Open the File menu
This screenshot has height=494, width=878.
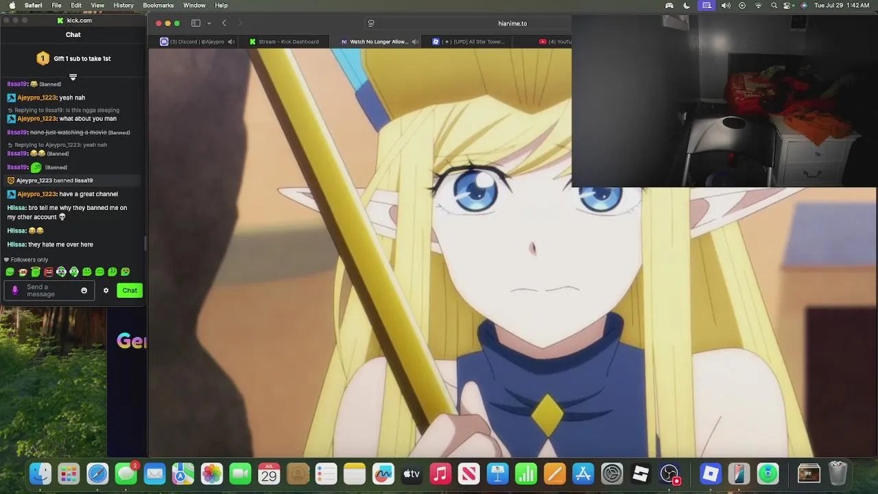56,5
